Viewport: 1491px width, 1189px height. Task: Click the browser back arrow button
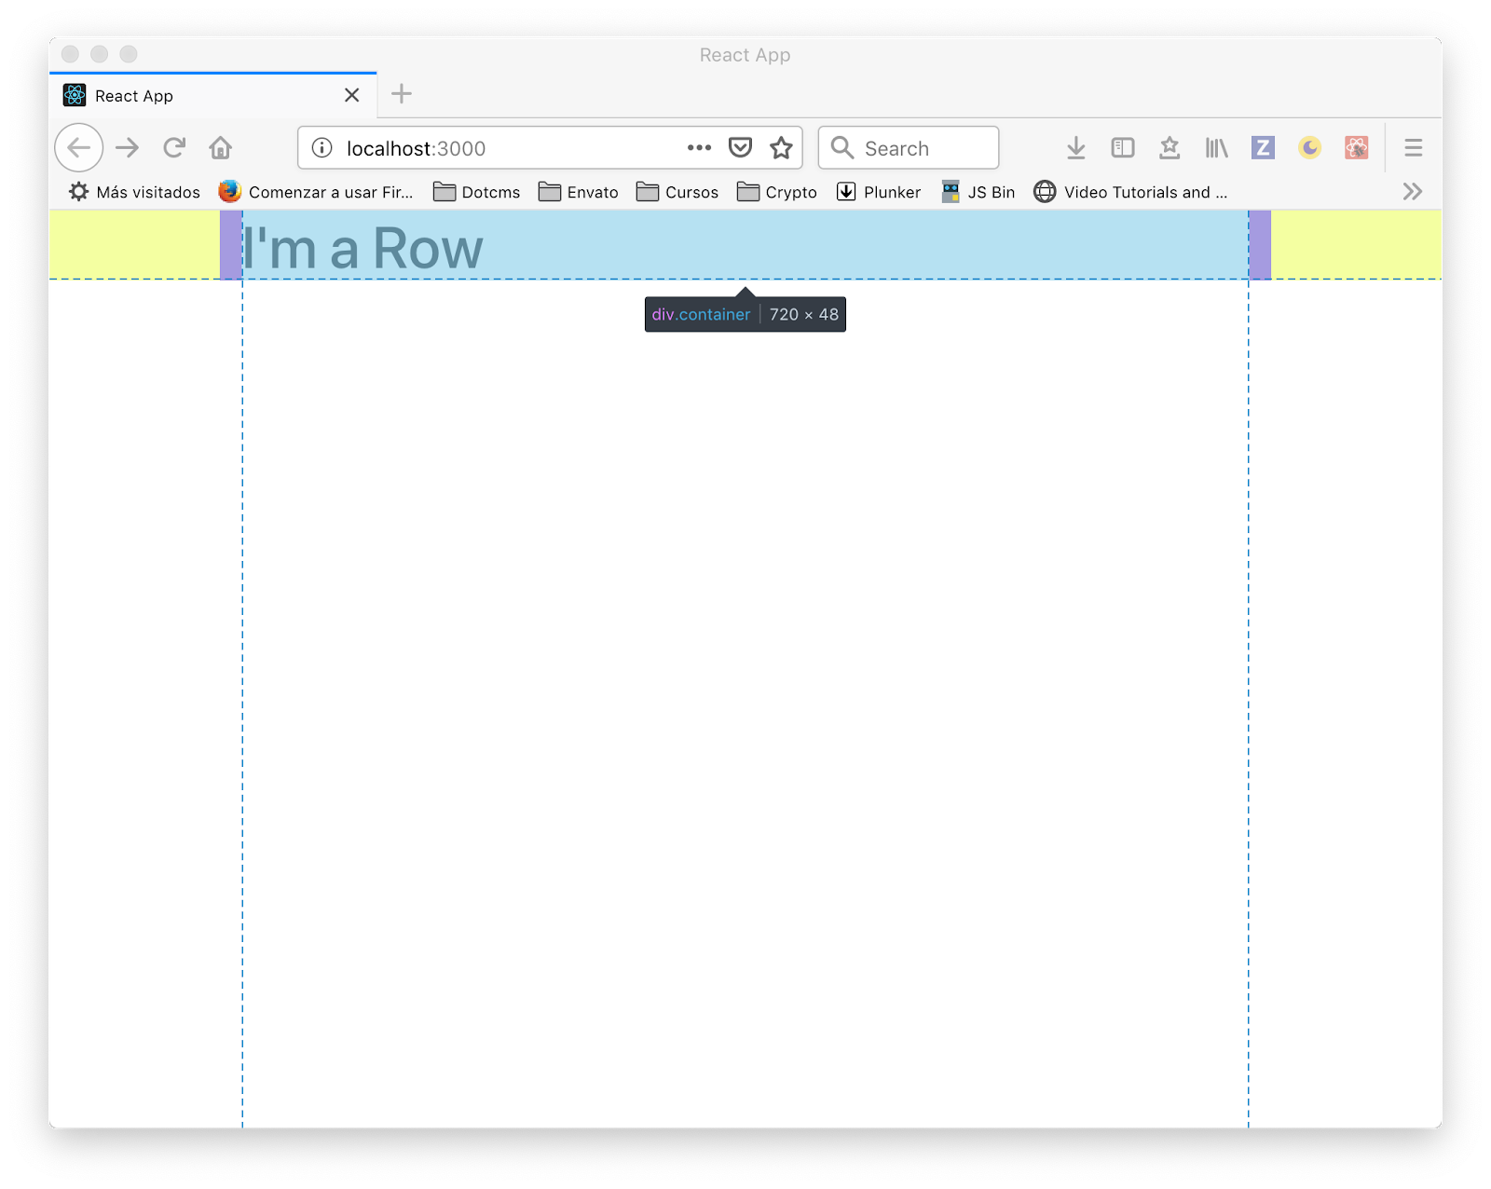click(x=79, y=147)
